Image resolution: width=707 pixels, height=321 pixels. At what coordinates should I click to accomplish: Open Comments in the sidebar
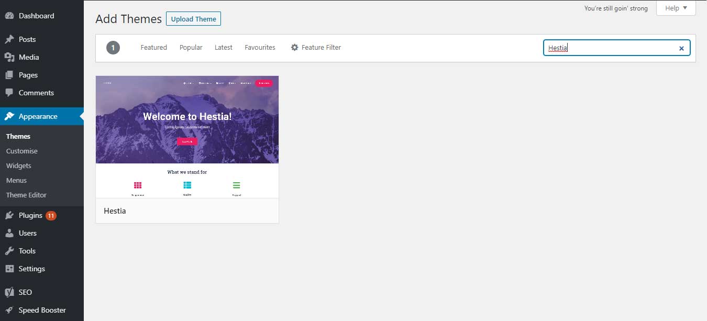(x=36, y=93)
